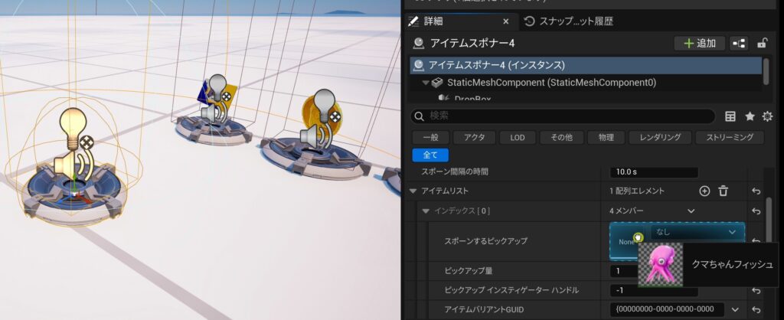
Task: Toggle the favorites star filter
Action: tap(750, 116)
